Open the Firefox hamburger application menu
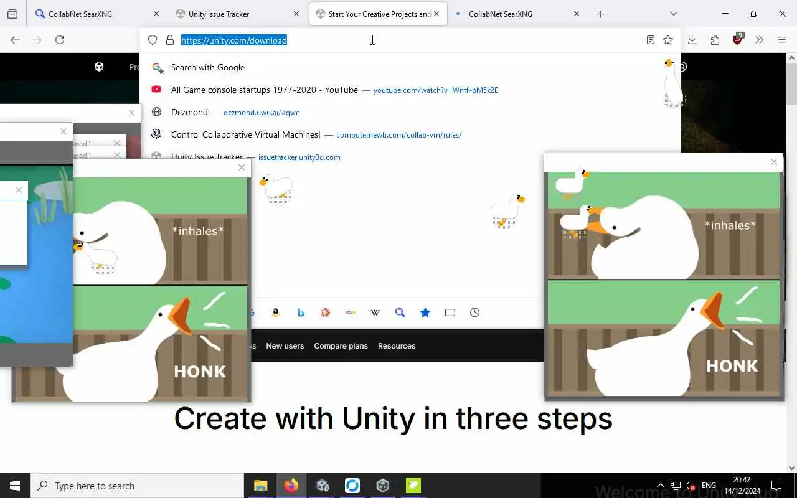This screenshot has width=797, height=498. (782, 40)
